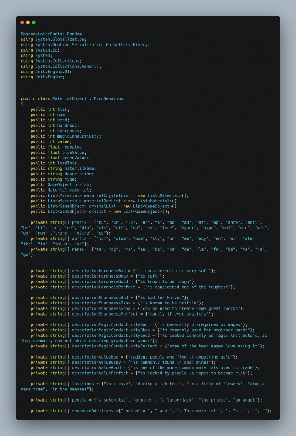
Task: Click the MaterialObject class name
Action: pos(69,98)
